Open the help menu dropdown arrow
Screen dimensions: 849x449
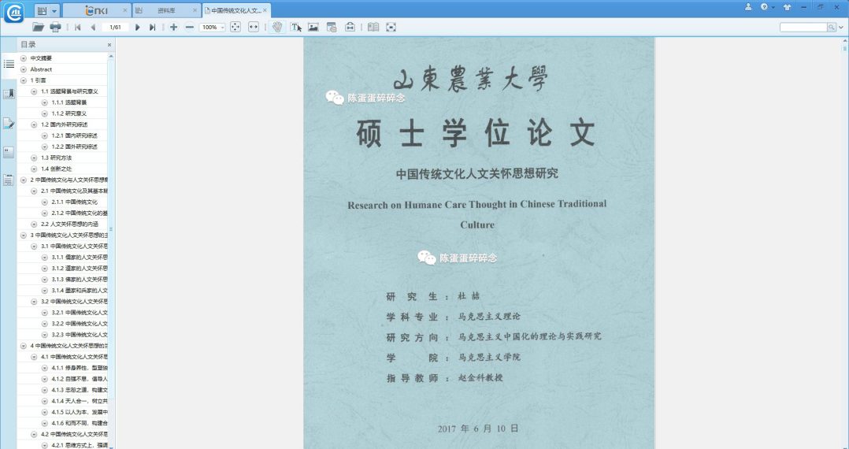point(773,8)
